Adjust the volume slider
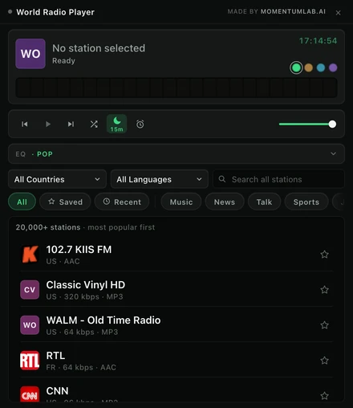 point(307,124)
